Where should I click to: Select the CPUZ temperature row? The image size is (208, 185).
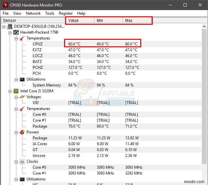click(x=117, y=44)
